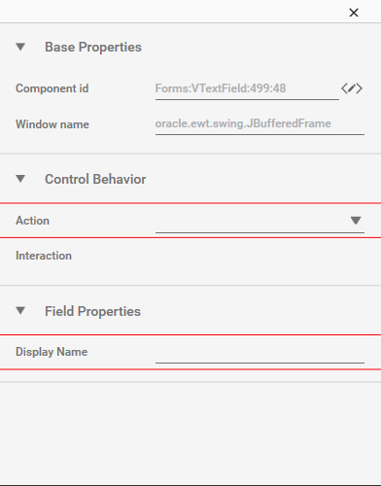Image resolution: width=381 pixels, height=486 pixels.
Task: Focus the Window name field oracle.ewt.swing.JBufferedFrame
Action: coord(260,124)
